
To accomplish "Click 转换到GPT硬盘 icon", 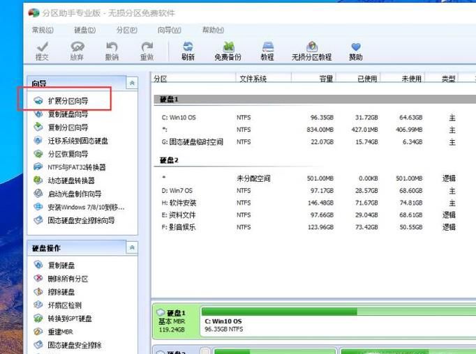I will coord(38,318).
